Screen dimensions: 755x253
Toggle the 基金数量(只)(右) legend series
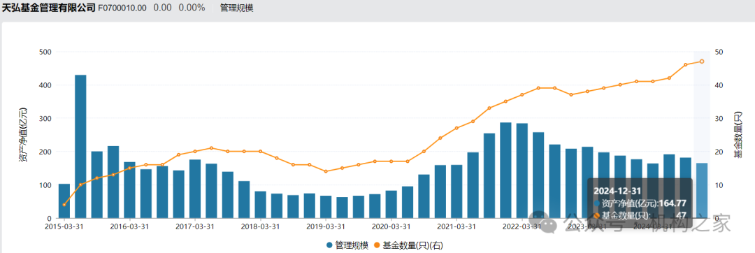point(409,246)
